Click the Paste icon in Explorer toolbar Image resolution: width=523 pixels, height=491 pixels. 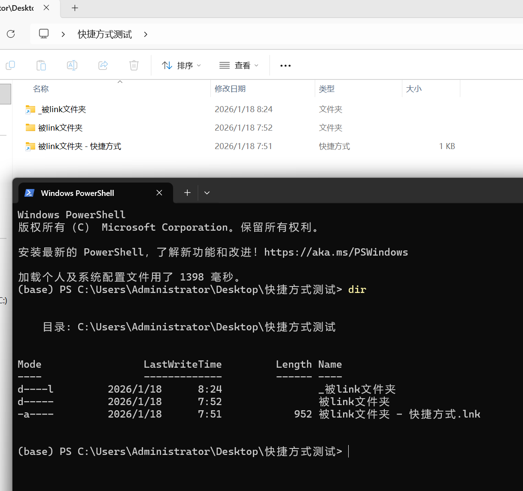41,65
